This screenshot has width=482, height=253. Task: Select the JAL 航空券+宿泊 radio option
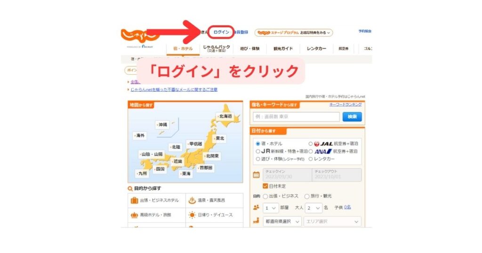coord(311,144)
